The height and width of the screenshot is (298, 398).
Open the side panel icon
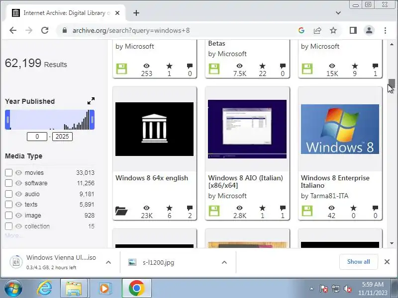[x=353, y=30]
